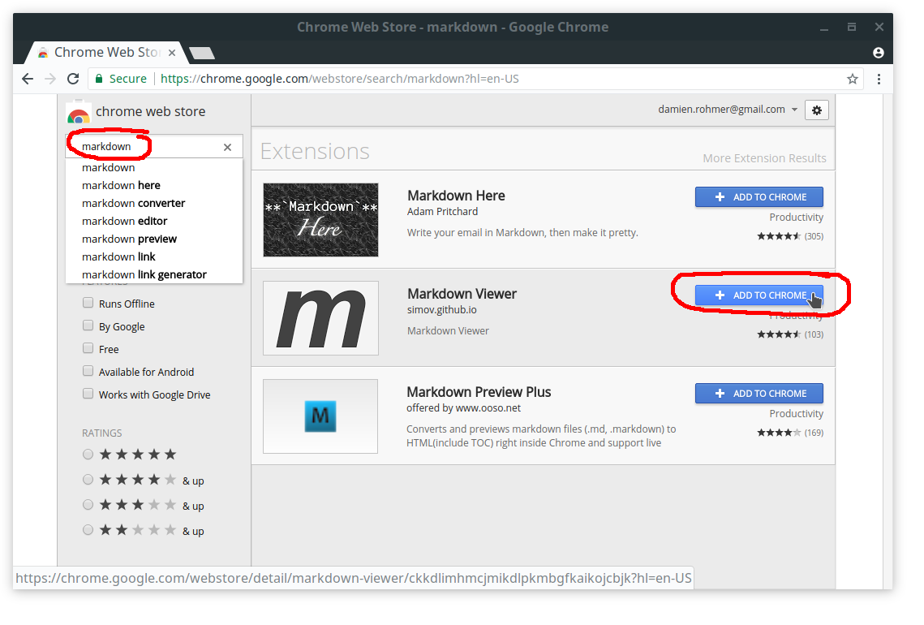Select the five-star rating filter

88,455
